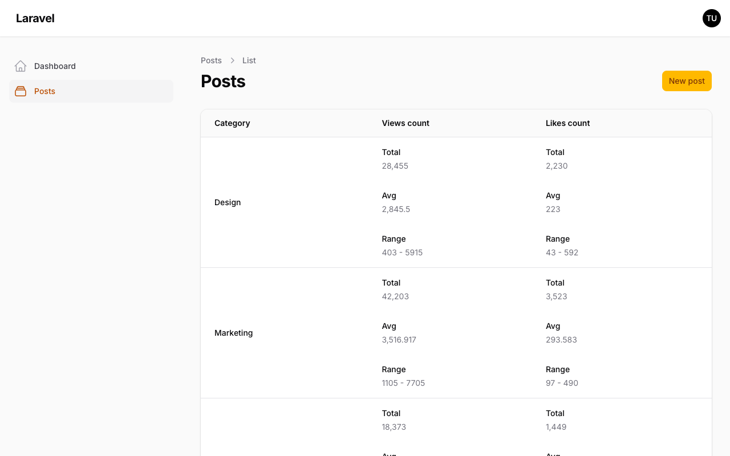This screenshot has width=730, height=456.
Task: Click the Category column header
Action: (x=232, y=123)
